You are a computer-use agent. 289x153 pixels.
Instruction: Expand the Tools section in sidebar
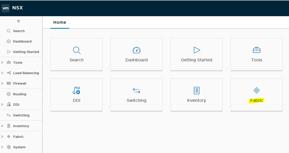(x=2, y=62)
